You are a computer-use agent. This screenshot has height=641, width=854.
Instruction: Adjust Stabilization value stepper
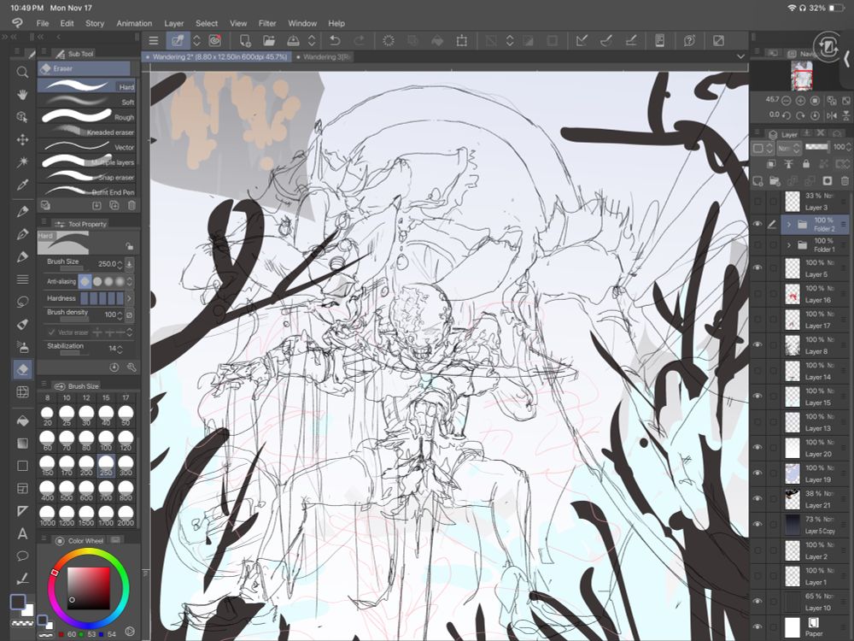click(120, 349)
